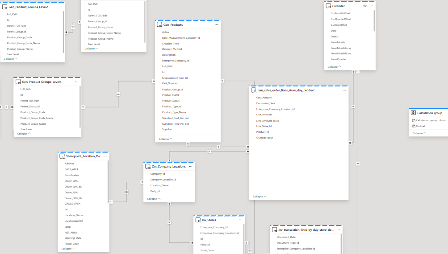Image resolution: width=448 pixels, height=254 pixels.
Task: Select Document_Type_Id field in inv_transaction_lines table
Action: (x=288, y=243)
